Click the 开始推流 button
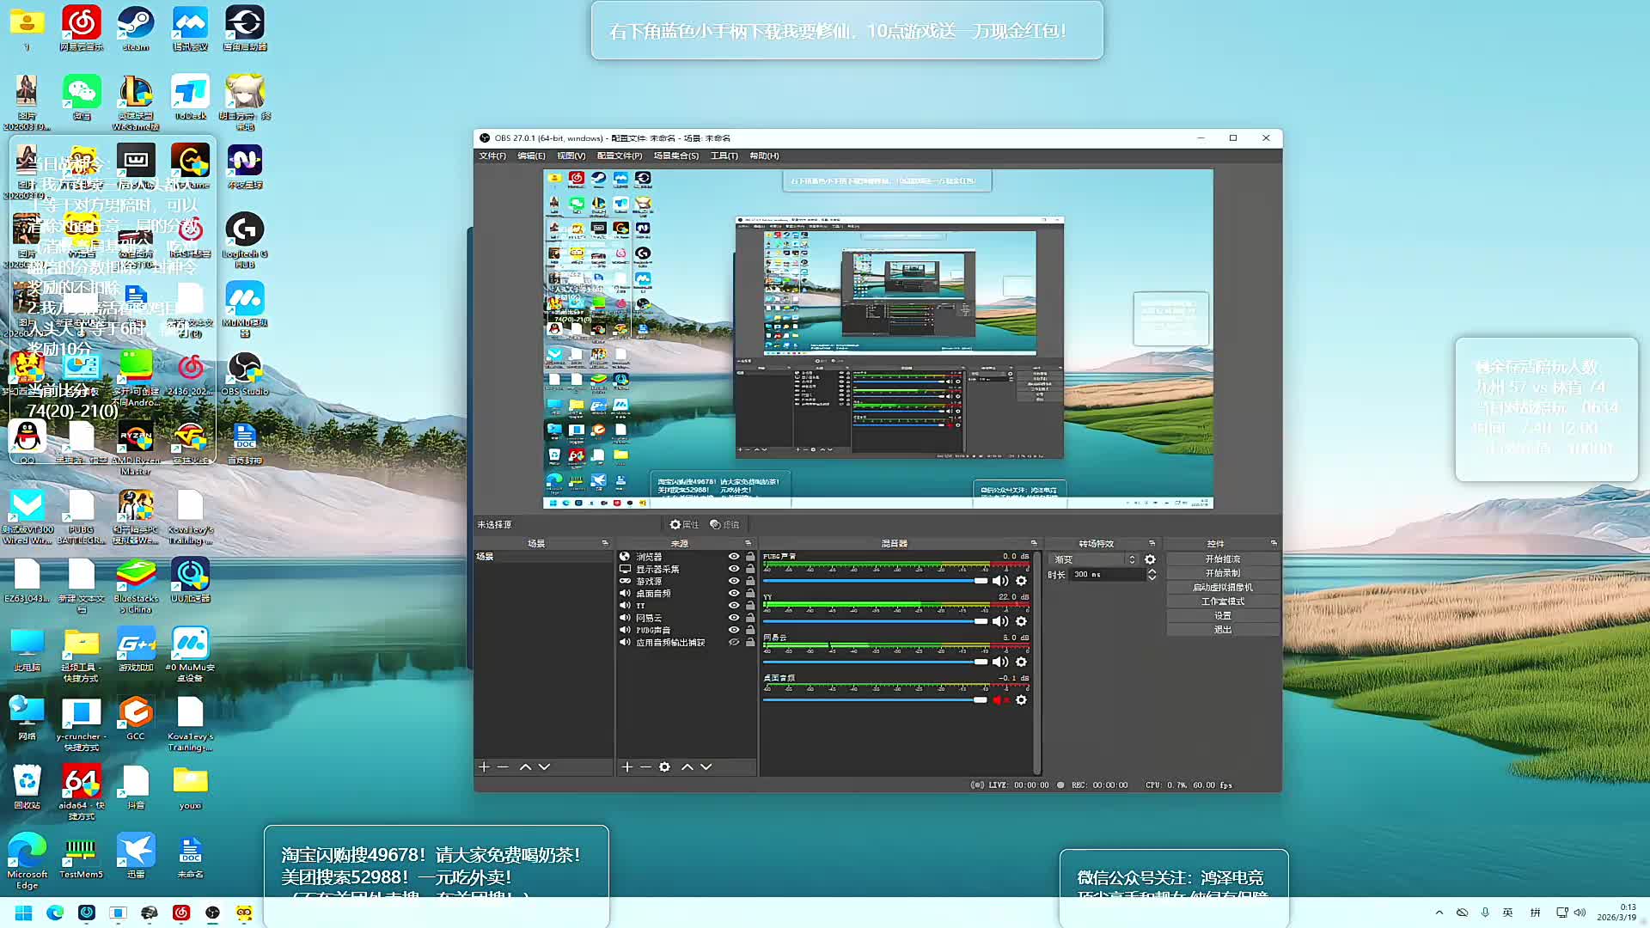 [1222, 559]
